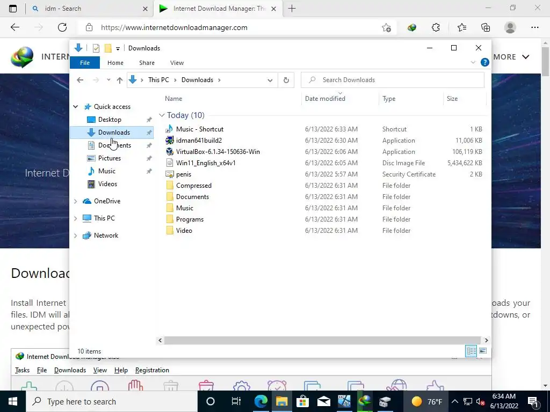The width and height of the screenshot is (550, 412).
Task: Show hidden system tray icons
Action: (454, 401)
